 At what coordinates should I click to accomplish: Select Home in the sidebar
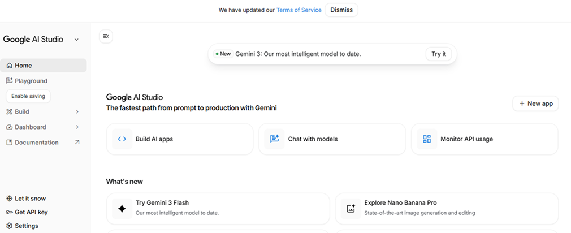pyautogui.click(x=44, y=66)
